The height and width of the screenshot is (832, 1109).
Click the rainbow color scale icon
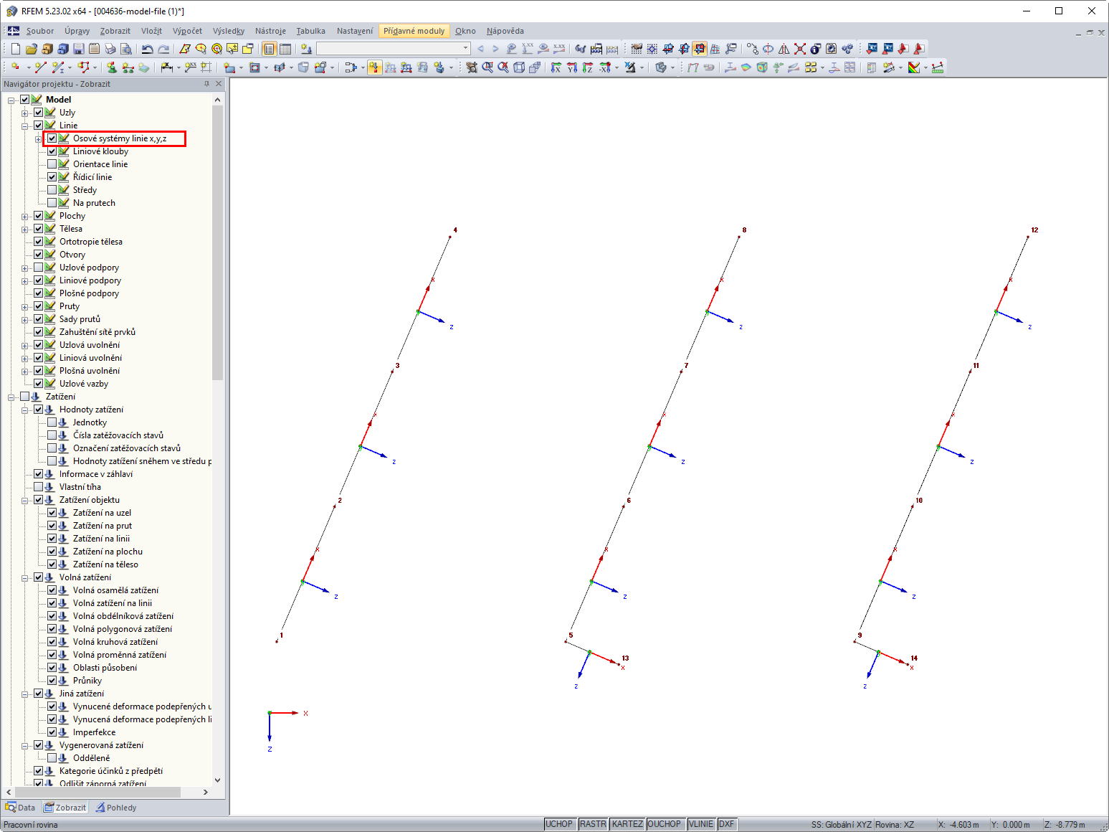coord(913,67)
